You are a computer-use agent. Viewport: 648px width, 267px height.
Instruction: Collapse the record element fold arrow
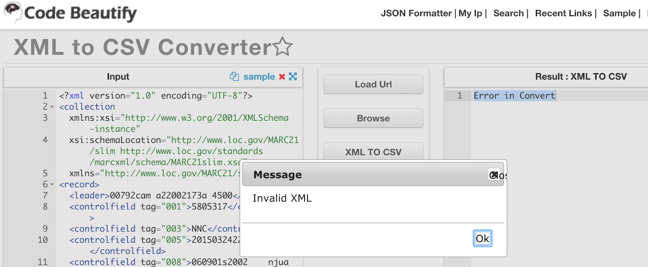click(x=52, y=185)
